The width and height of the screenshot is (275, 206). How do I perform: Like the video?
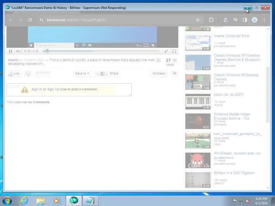click(14, 74)
